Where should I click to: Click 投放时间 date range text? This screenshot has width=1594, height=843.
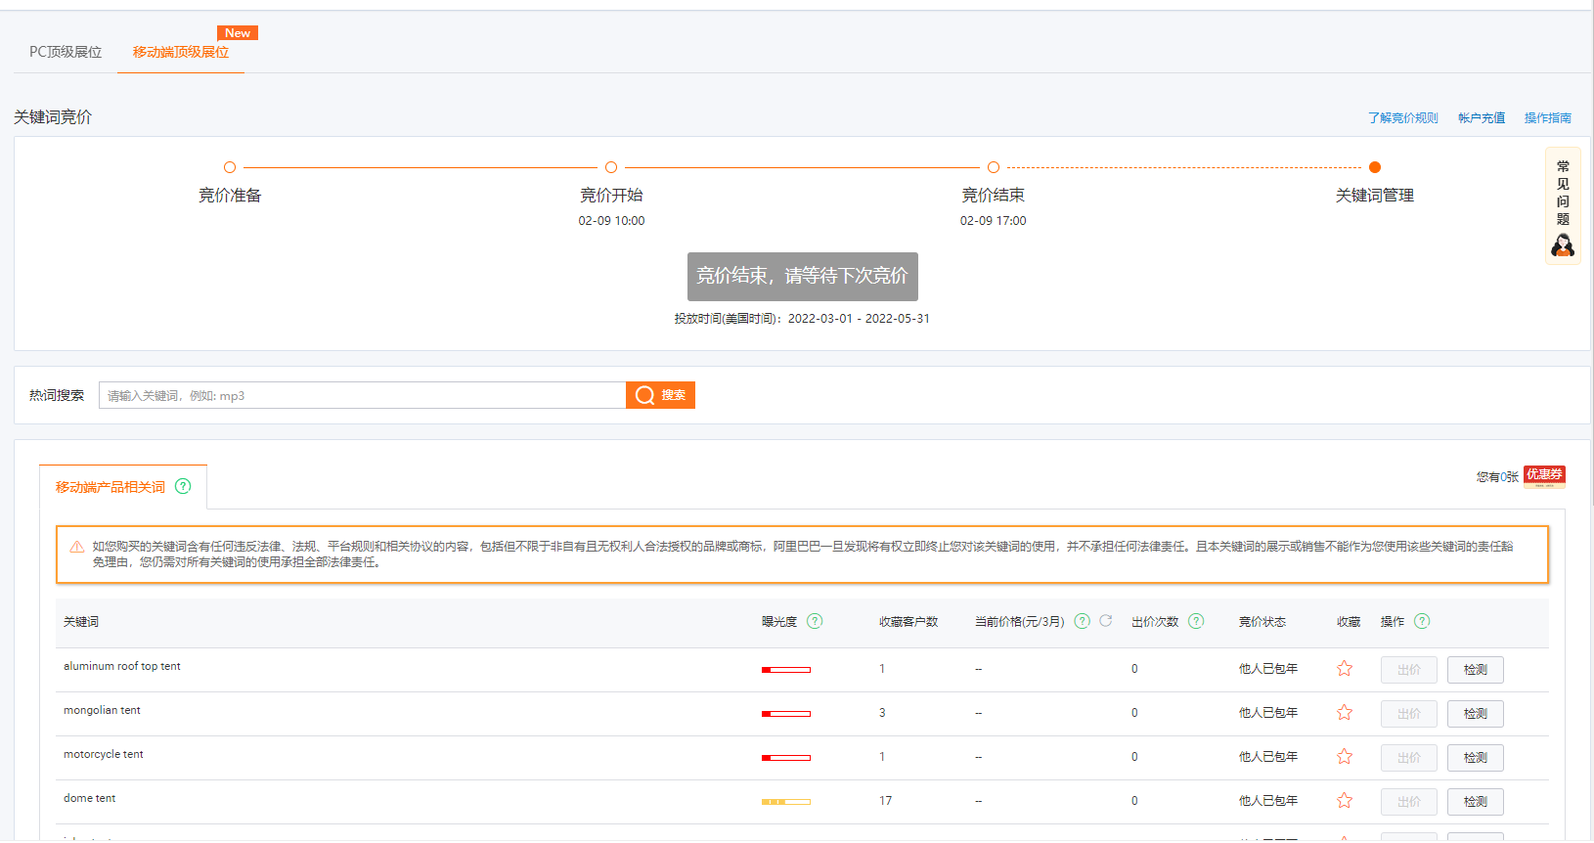tap(802, 319)
